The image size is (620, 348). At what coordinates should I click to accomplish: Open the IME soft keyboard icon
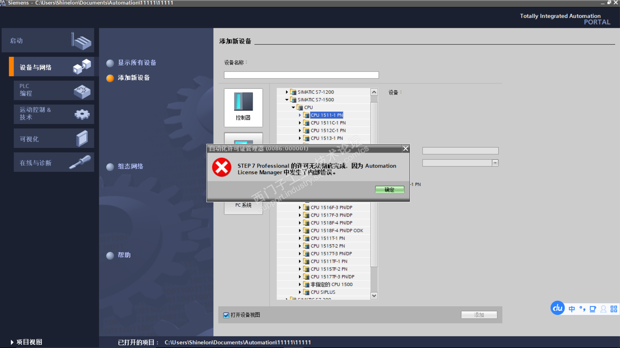coord(593,309)
